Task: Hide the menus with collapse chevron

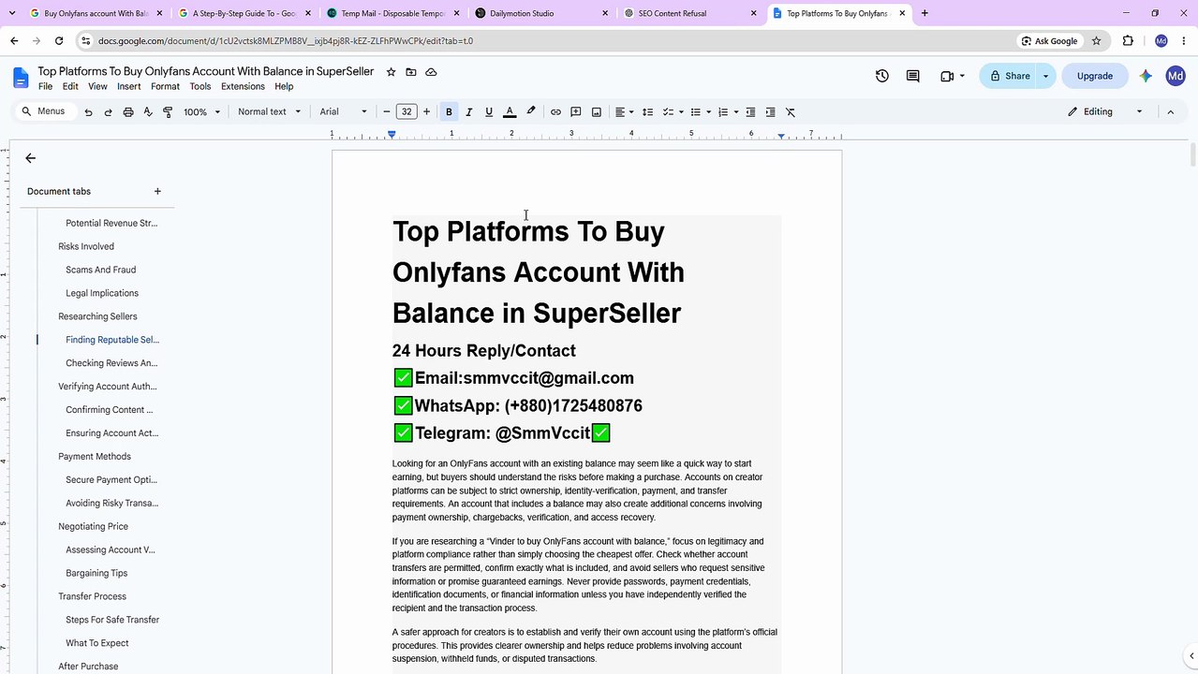Action: pos(1170,112)
